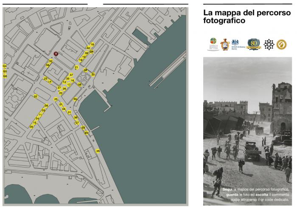Click the G5 marker at map edge

(x=5, y=71)
